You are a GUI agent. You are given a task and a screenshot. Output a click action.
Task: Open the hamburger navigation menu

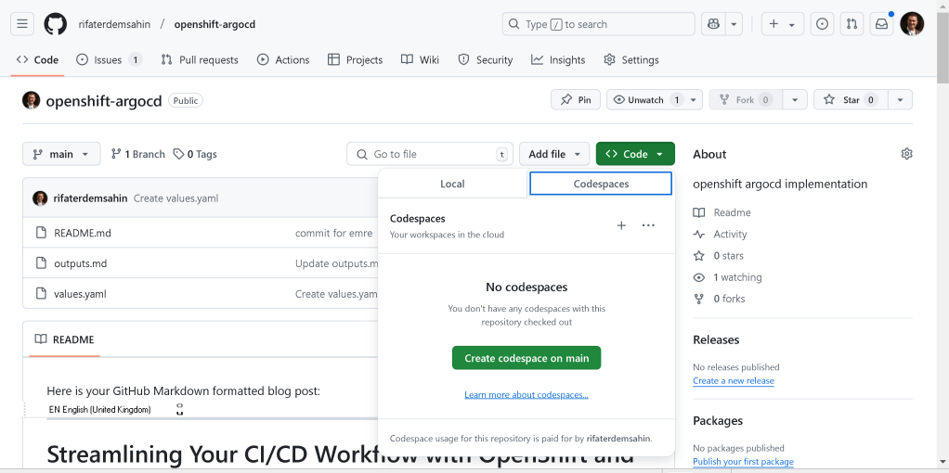click(21, 24)
